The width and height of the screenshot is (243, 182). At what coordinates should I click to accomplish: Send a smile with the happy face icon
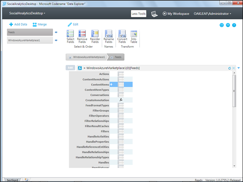(221, 25)
